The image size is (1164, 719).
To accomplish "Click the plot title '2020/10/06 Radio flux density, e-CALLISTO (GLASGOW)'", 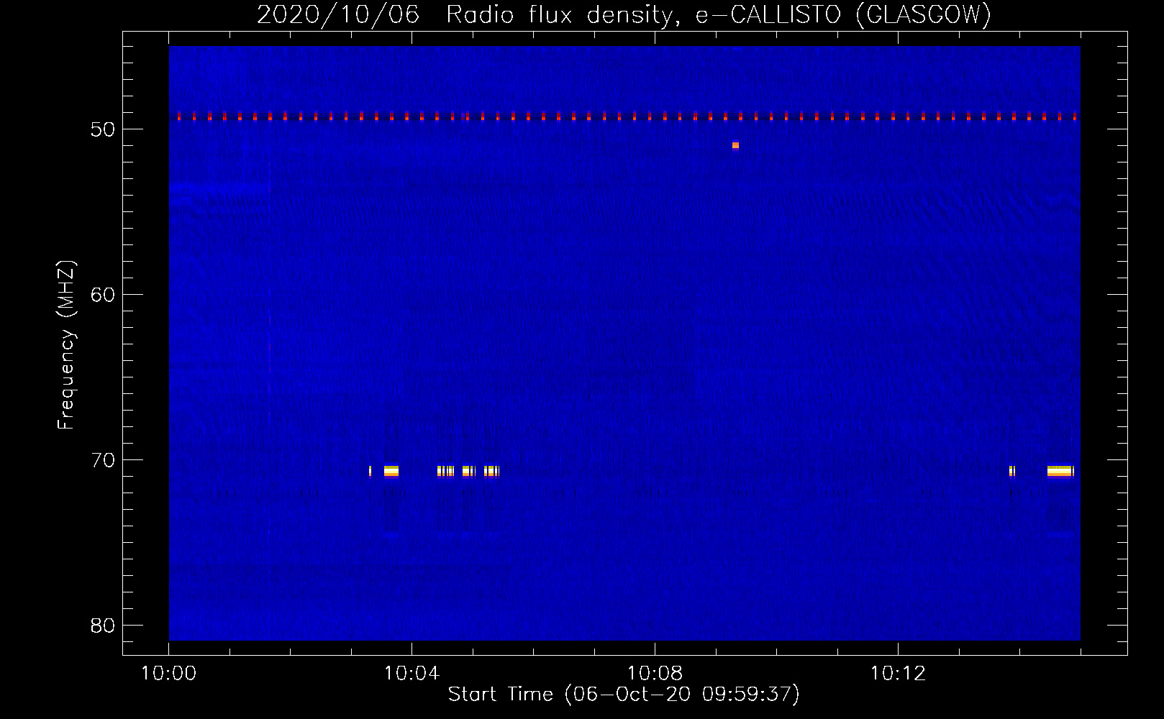I will 624,14.
